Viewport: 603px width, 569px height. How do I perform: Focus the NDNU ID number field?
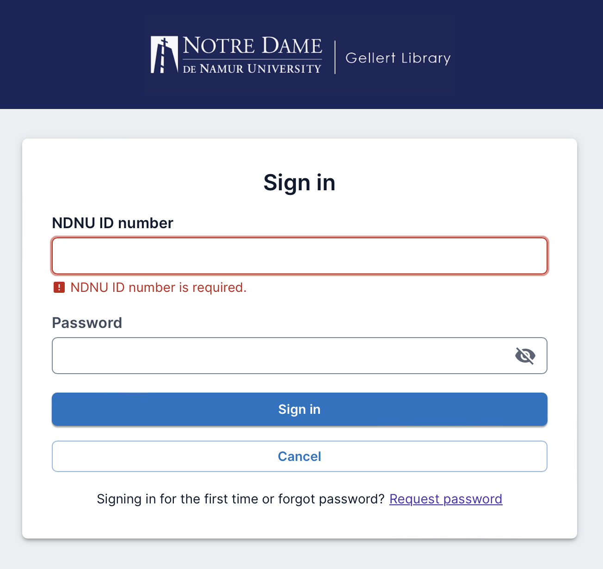tap(299, 256)
